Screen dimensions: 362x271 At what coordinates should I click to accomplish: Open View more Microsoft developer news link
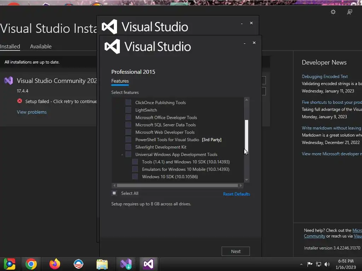click(332, 154)
